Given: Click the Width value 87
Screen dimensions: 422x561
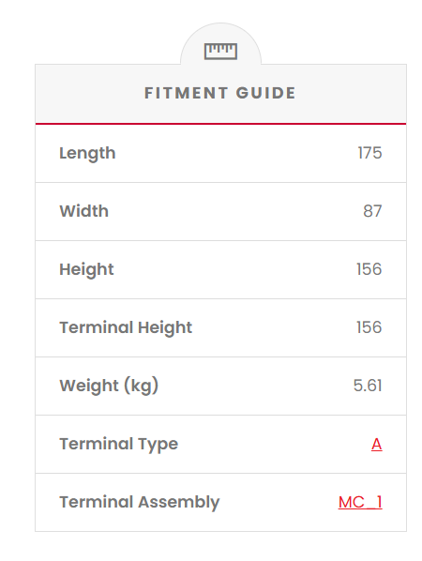Looking at the screenshot, I should coord(372,211).
